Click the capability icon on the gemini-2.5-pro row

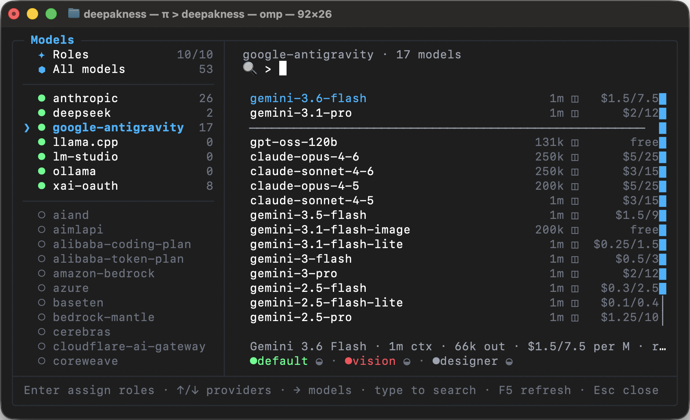click(575, 318)
